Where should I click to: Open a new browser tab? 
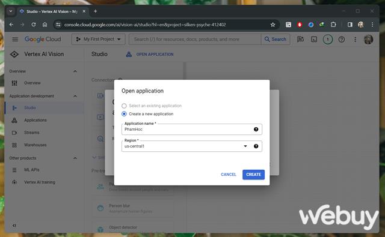pos(96,11)
